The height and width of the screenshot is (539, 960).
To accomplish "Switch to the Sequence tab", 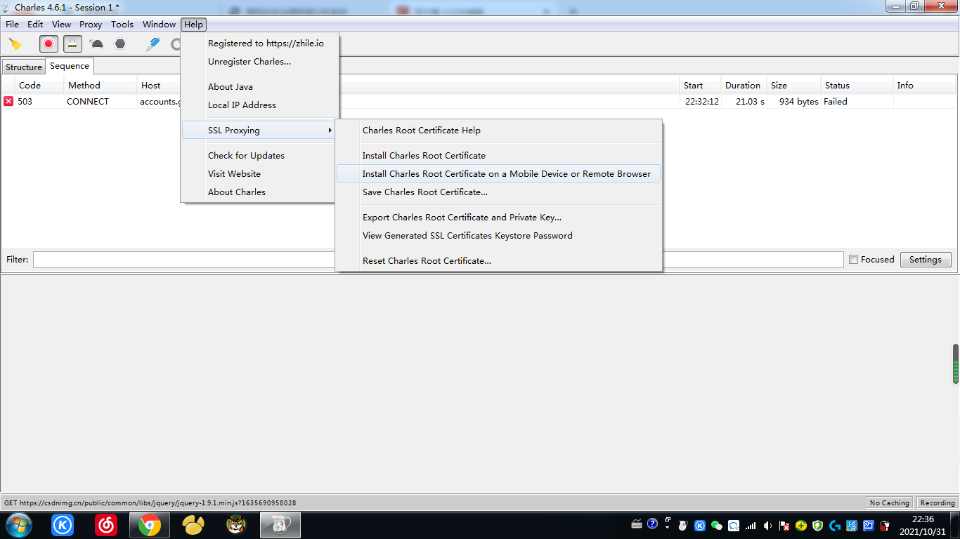I will coord(70,66).
